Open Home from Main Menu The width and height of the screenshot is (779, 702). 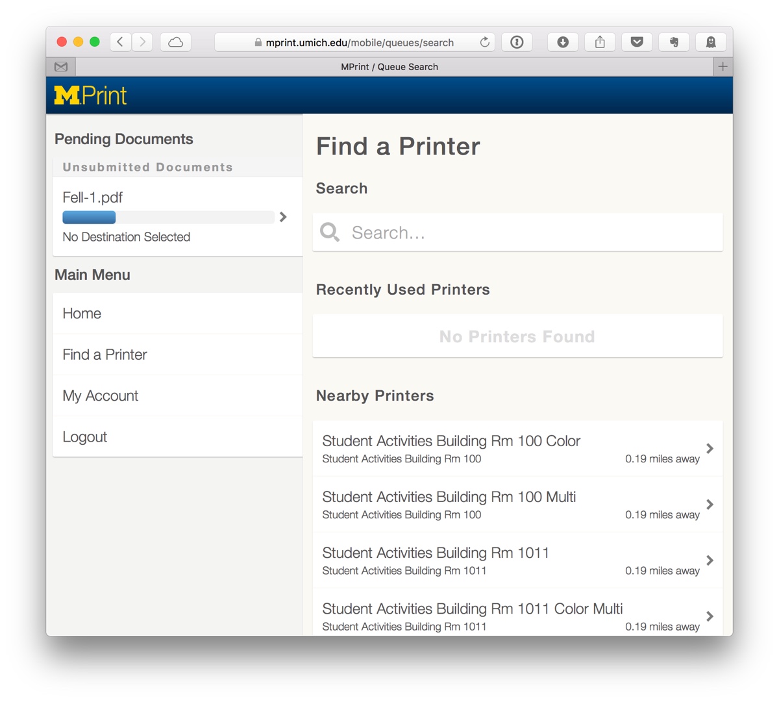178,314
